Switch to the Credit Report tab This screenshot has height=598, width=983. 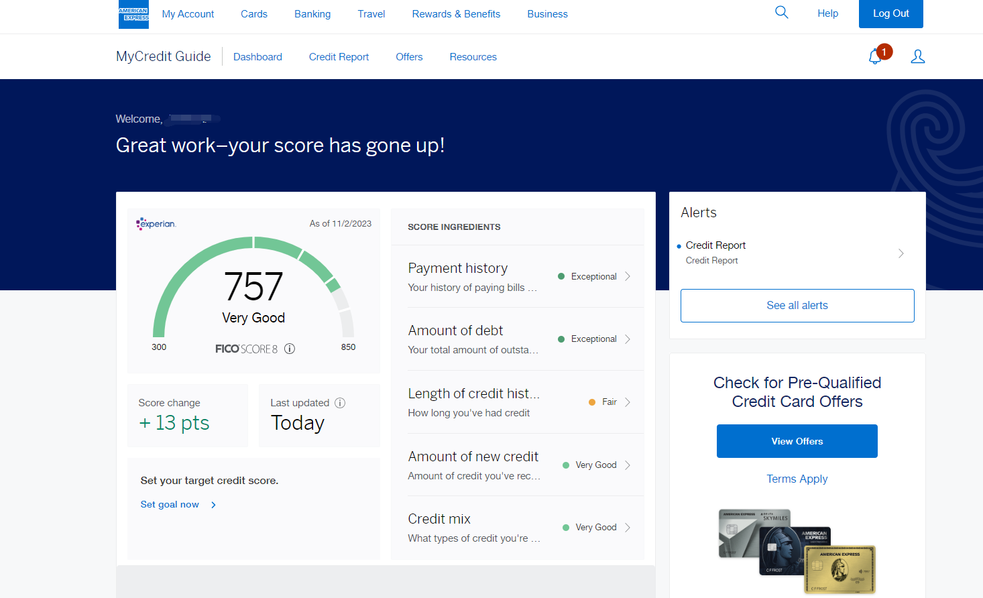[339, 57]
